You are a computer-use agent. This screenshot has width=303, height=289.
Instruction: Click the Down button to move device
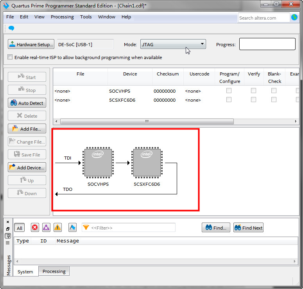pyautogui.click(x=27, y=193)
